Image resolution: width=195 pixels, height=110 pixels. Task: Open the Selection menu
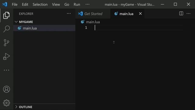[40, 5]
